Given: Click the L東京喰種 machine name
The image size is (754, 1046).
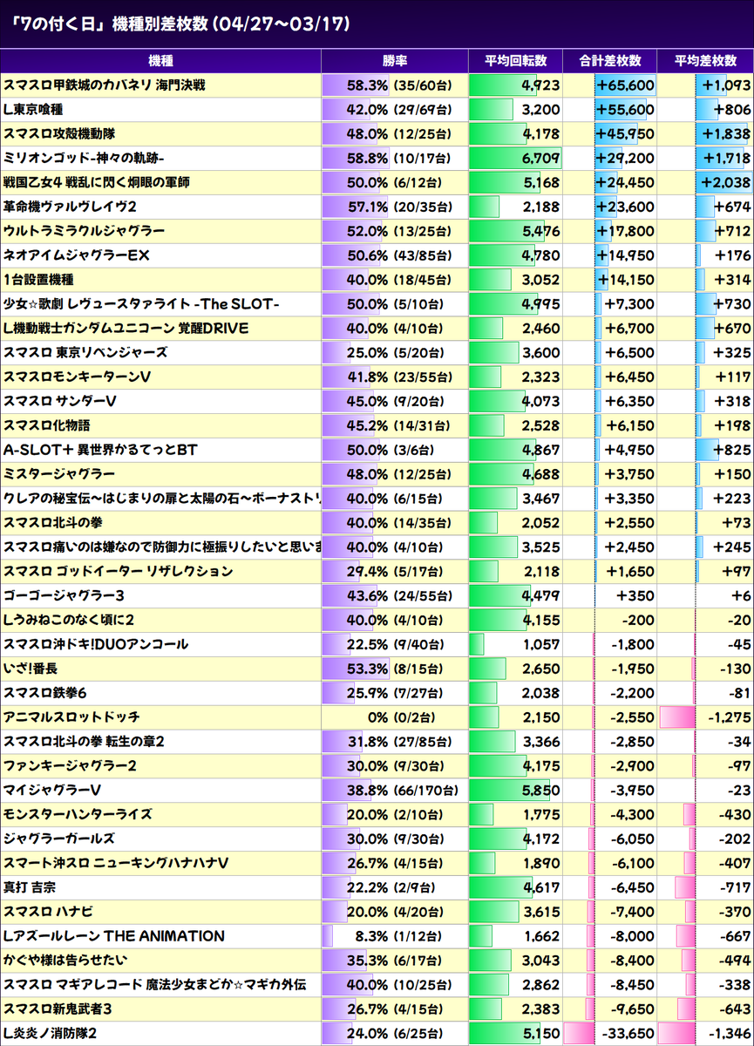Looking at the screenshot, I should tap(33, 110).
